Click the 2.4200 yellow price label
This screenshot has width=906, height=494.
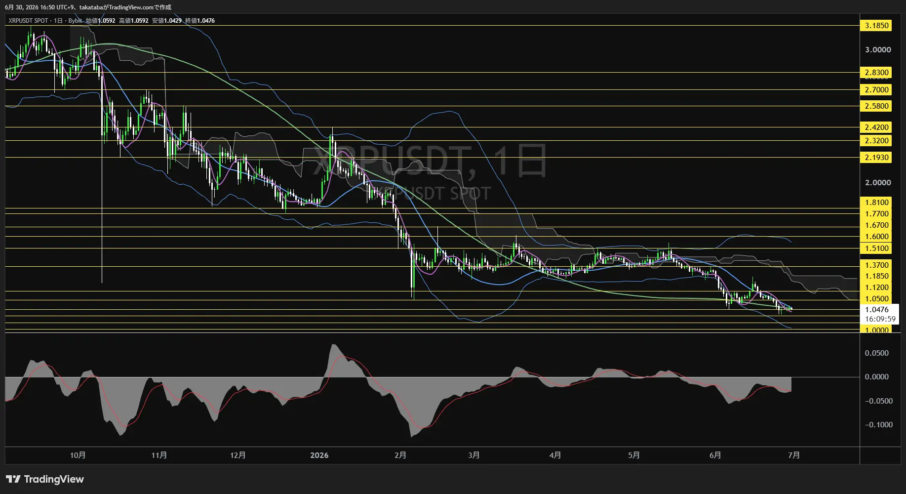[876, 127]
